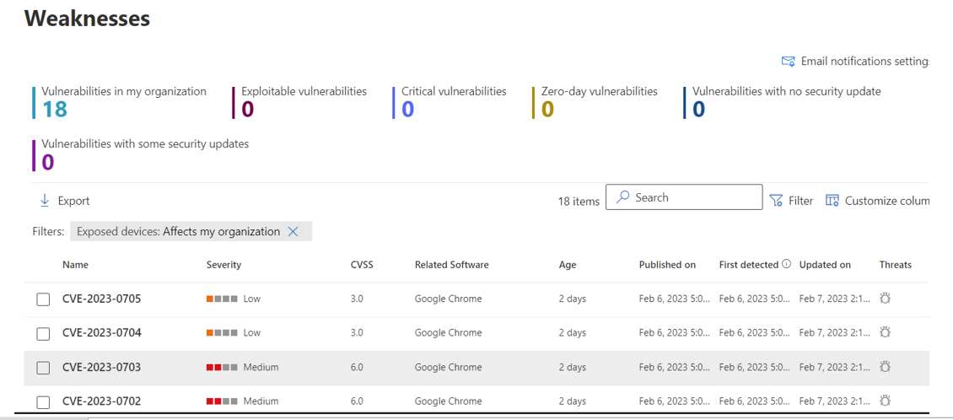Remove the Exposed devices filter chip
Screen dimensions: 953x420
tap(293, 232)
